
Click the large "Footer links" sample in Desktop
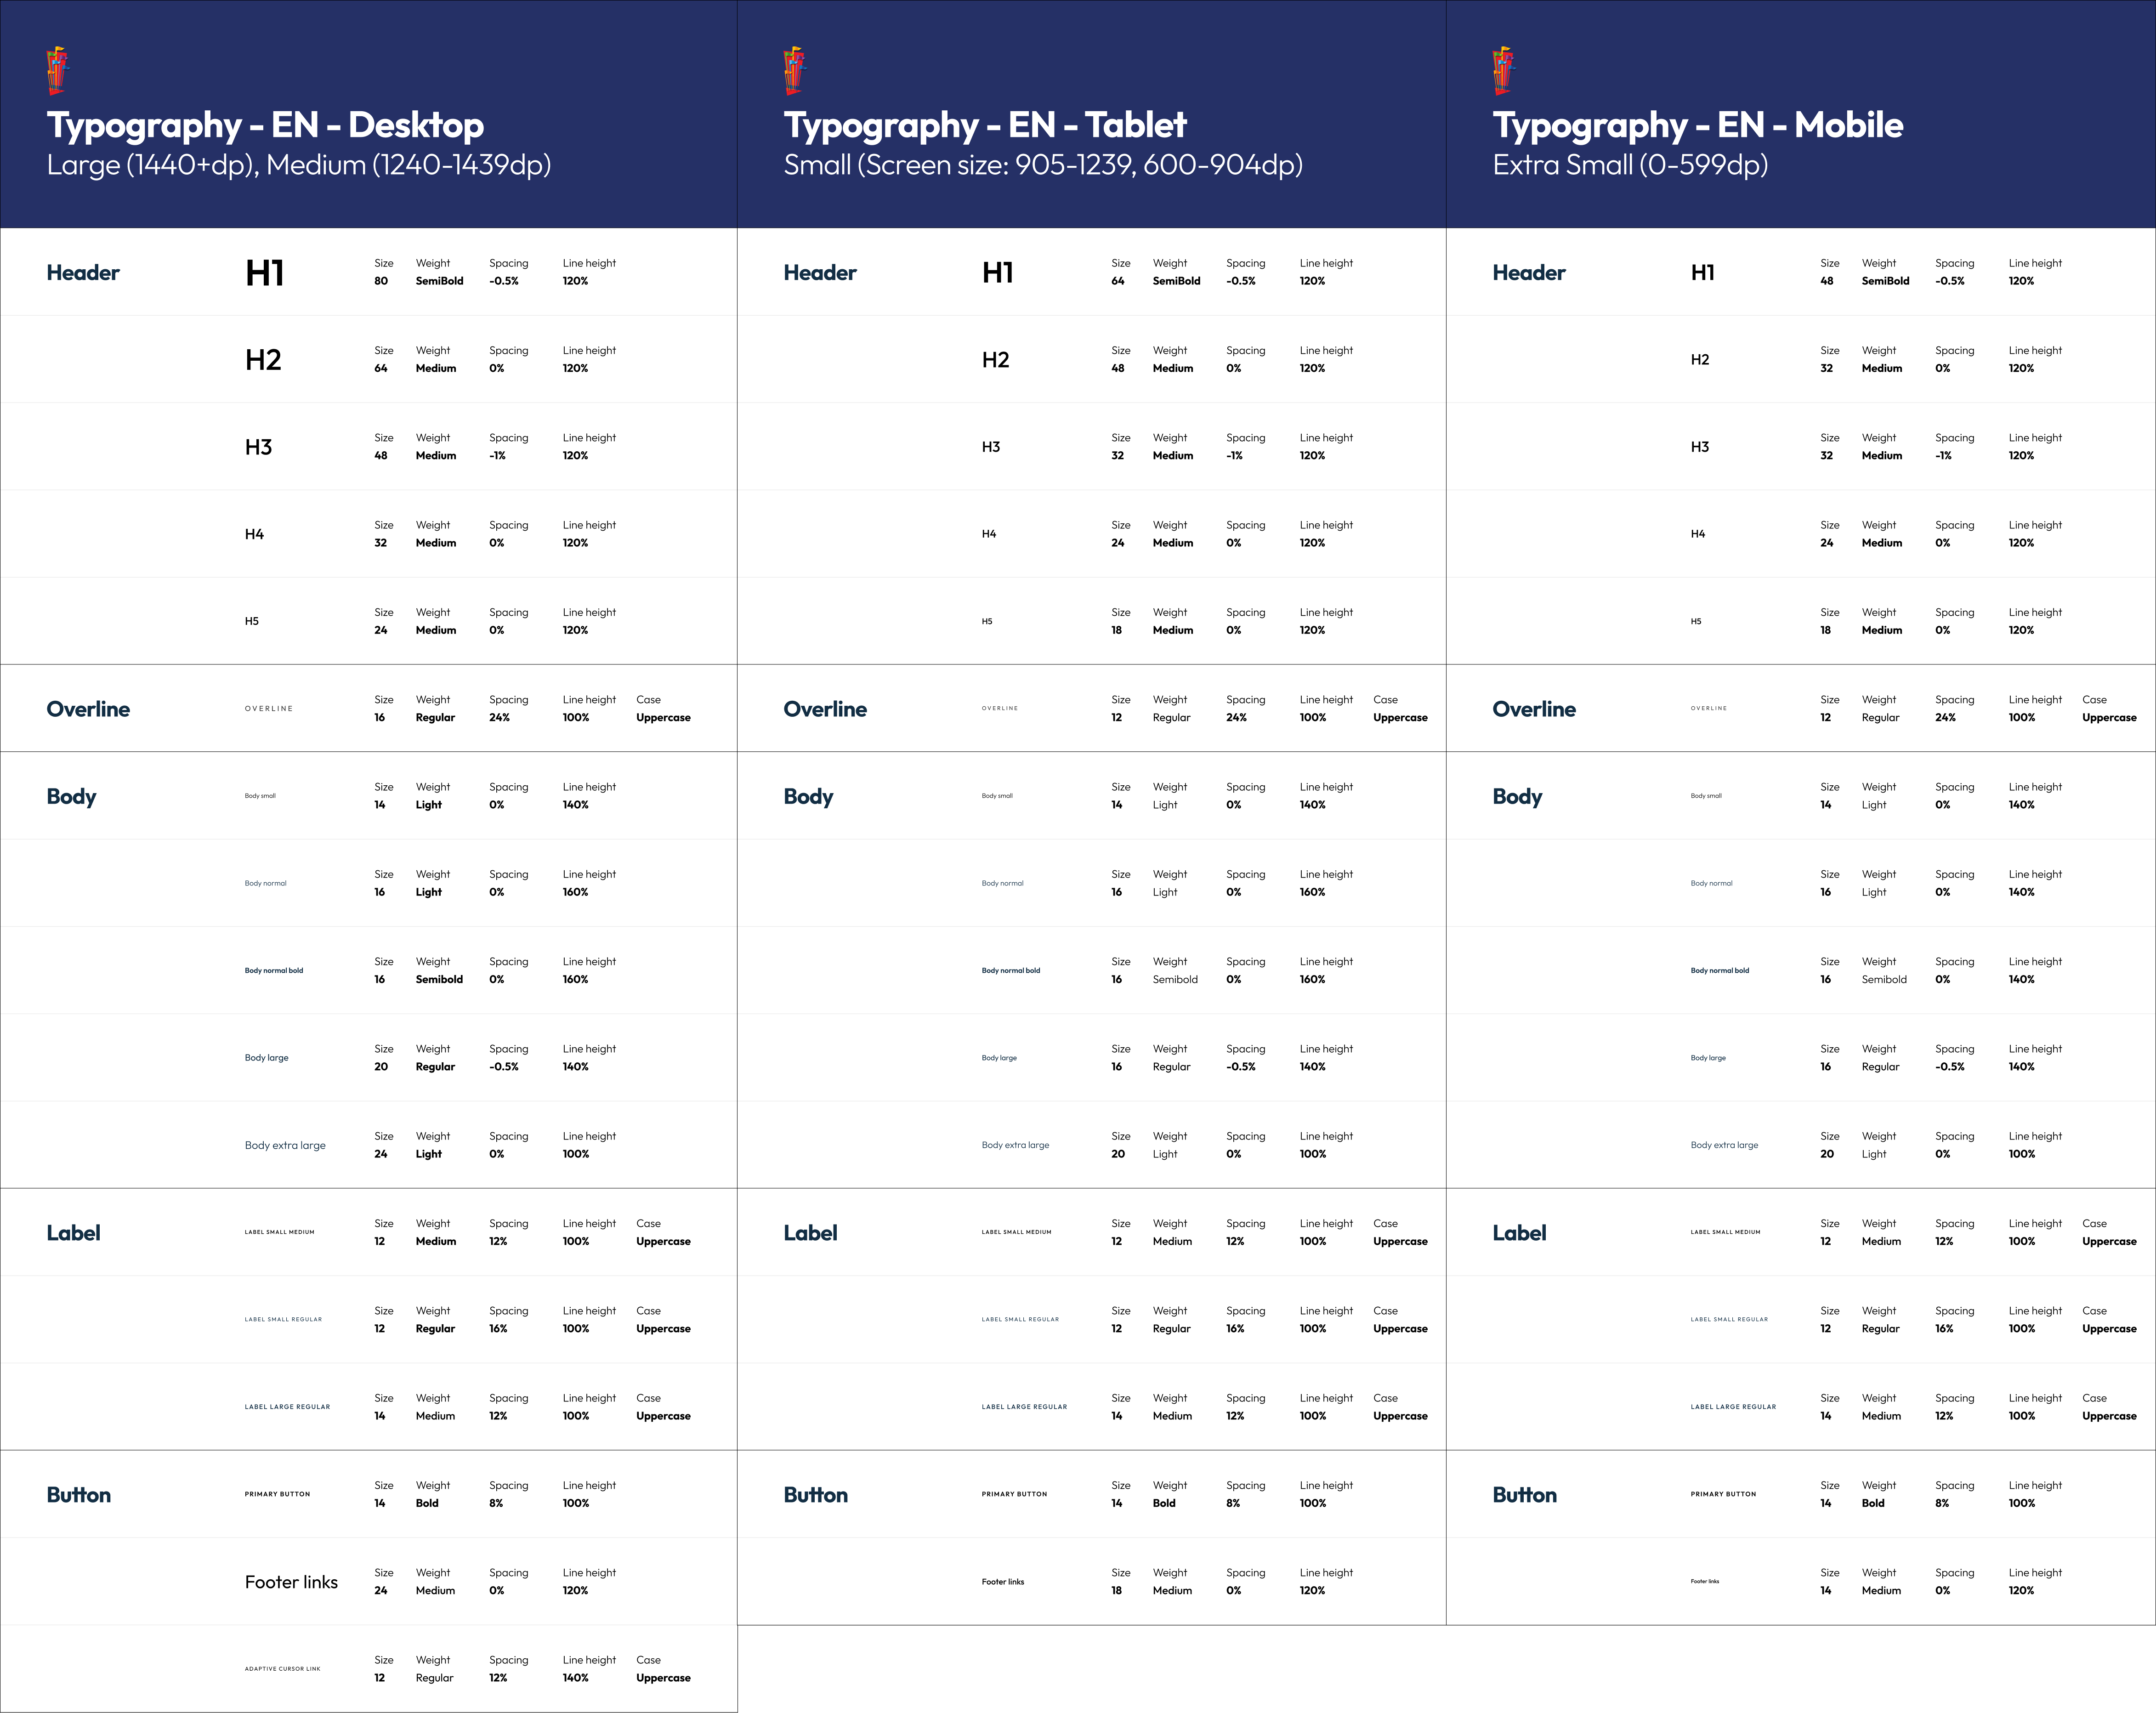click(291, 1582)
